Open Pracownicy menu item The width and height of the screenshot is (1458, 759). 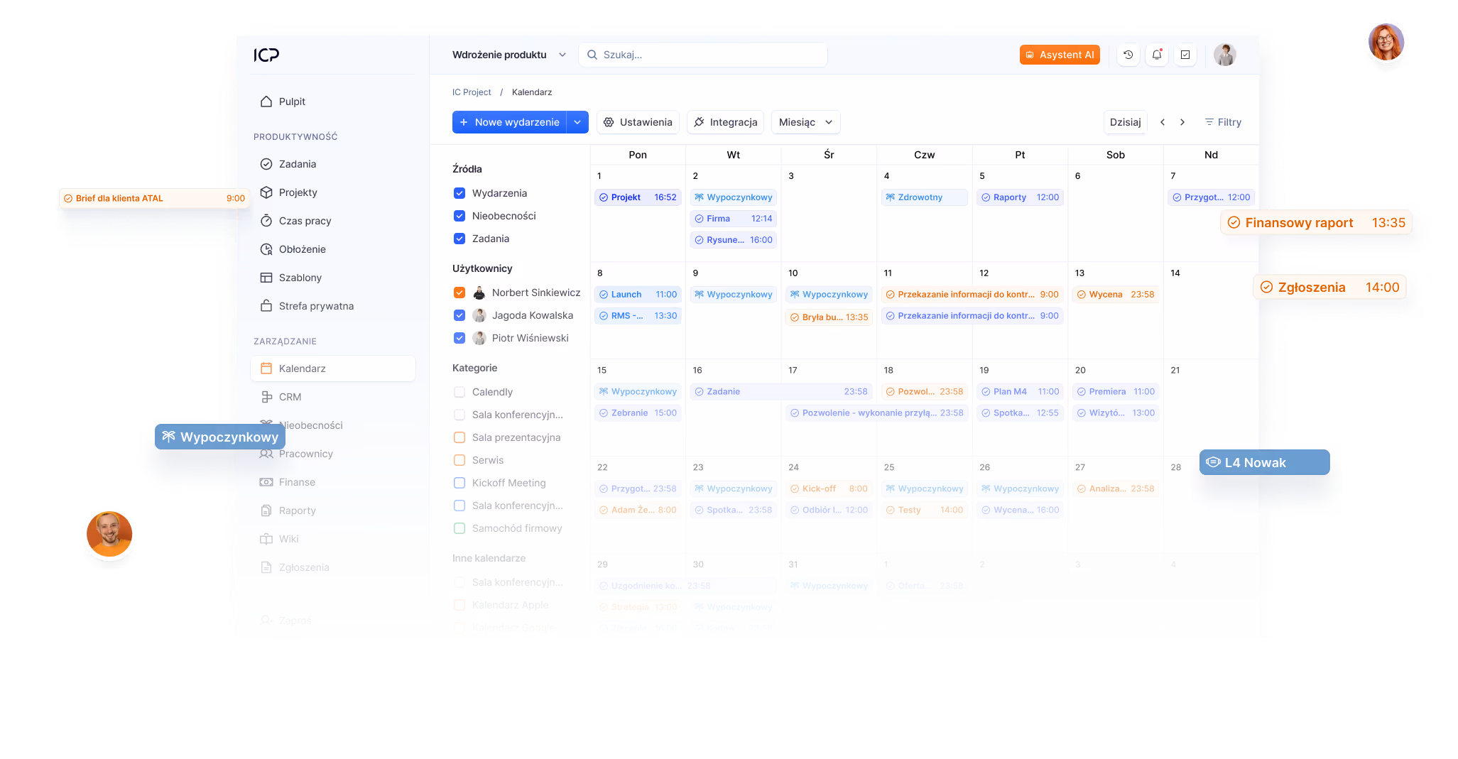pos(306,454)
